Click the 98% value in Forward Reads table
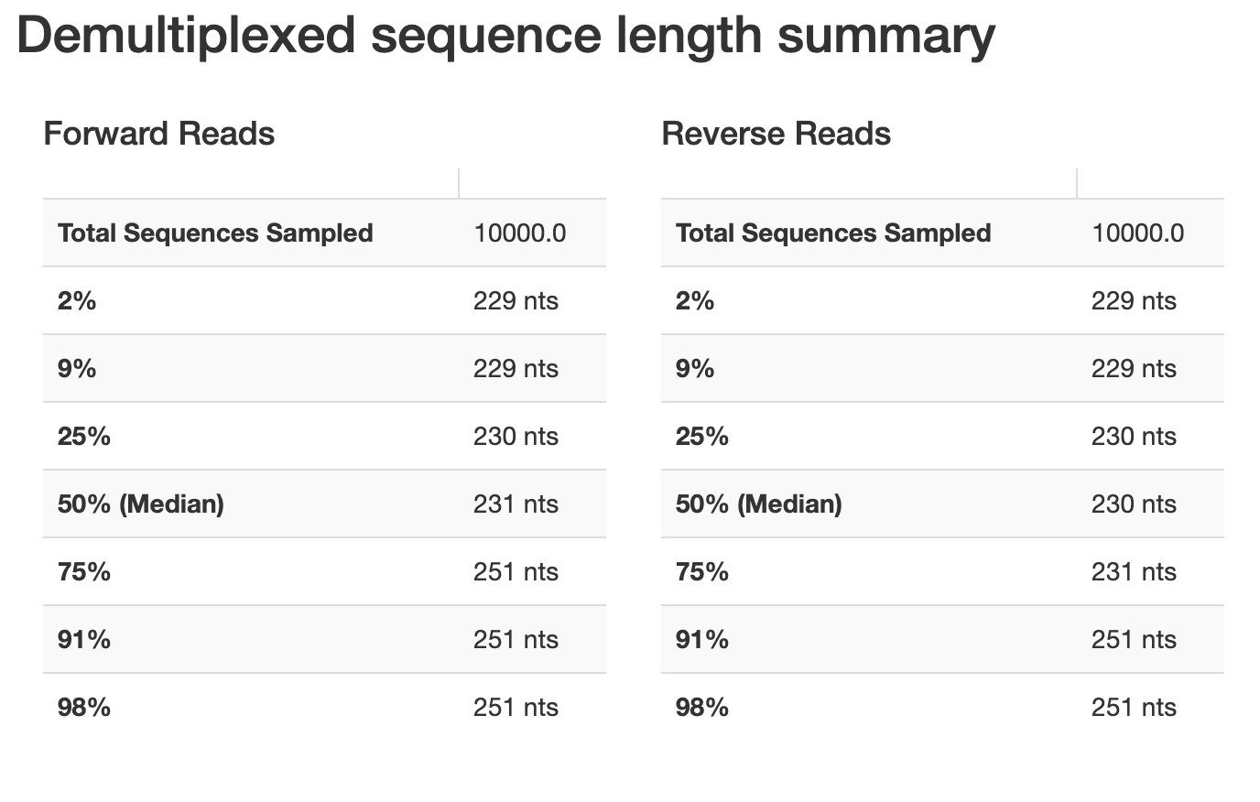Image resolution: width=1260 pixels, height=802 pixels. point(516,708)
